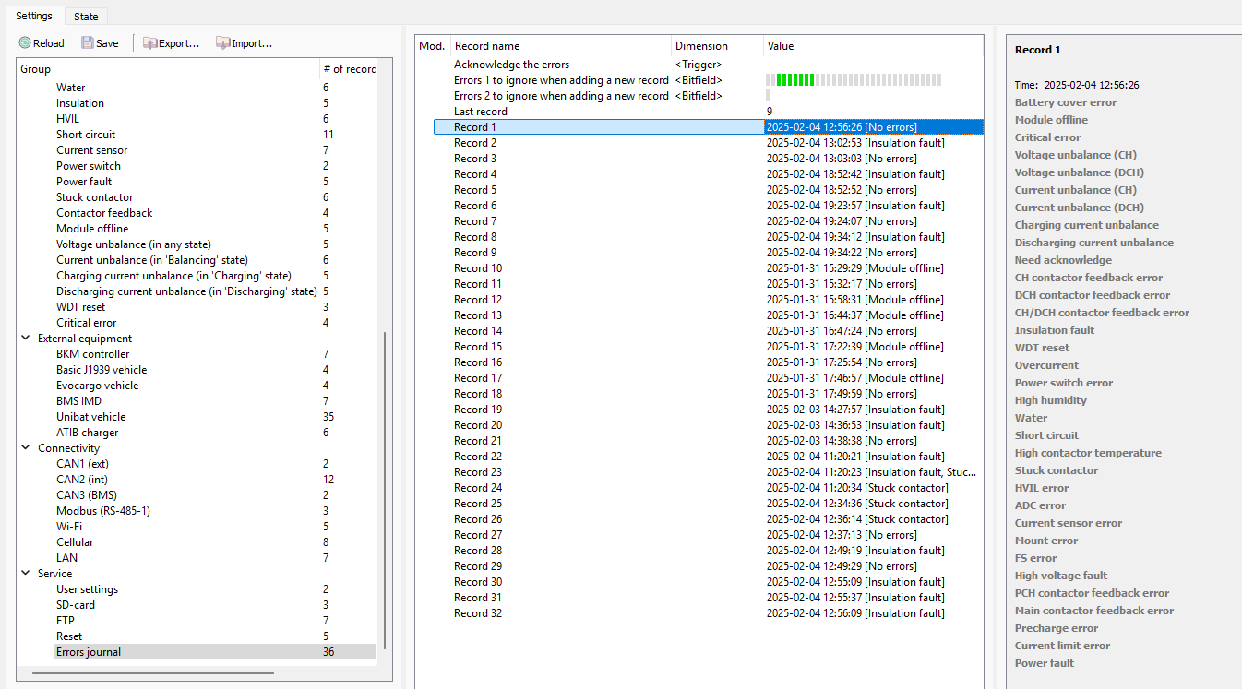Screen dimensions: 1242x689
Task: Click the Mod. column header
Action: coord(433,46)
